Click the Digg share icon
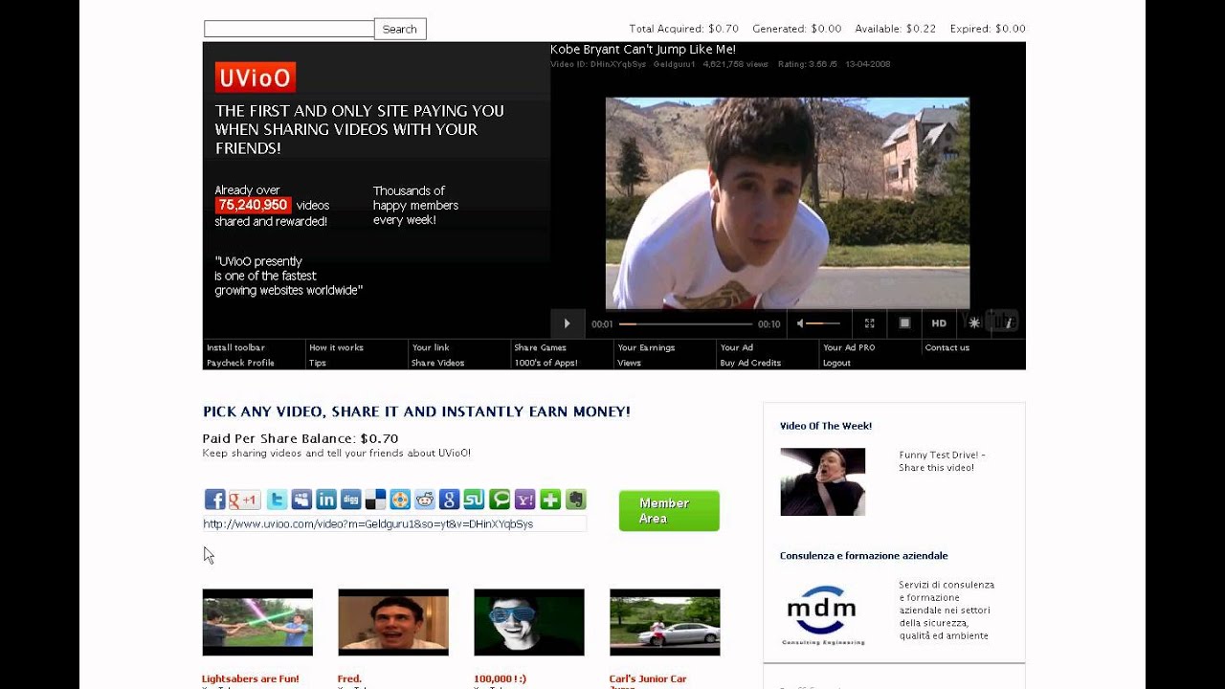The height and width of the screenshot is (689, 1225). pos(351,500)
